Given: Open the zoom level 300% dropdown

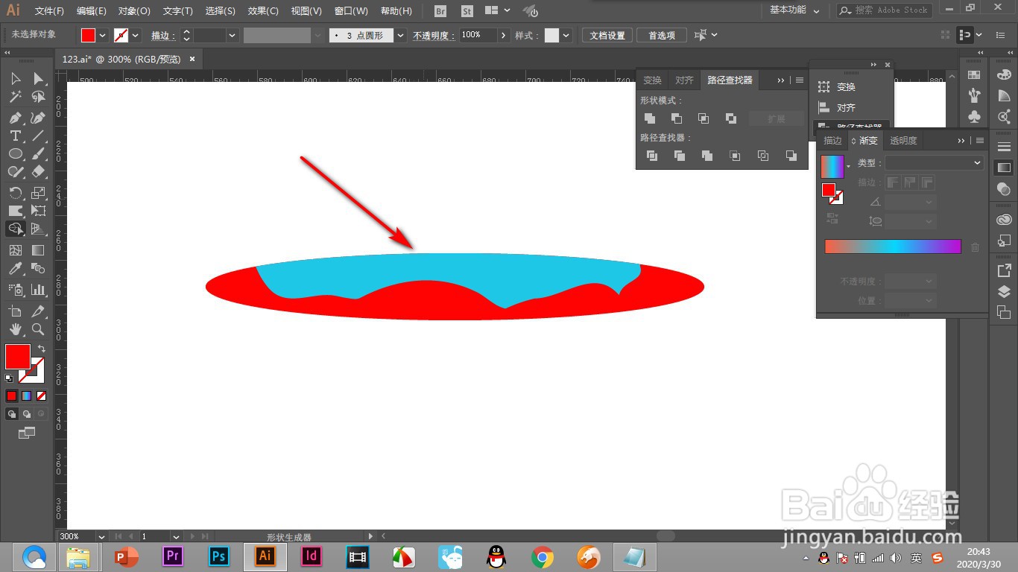Looking at the screenshot, I should pyautogui.click(x=101, y=536).
